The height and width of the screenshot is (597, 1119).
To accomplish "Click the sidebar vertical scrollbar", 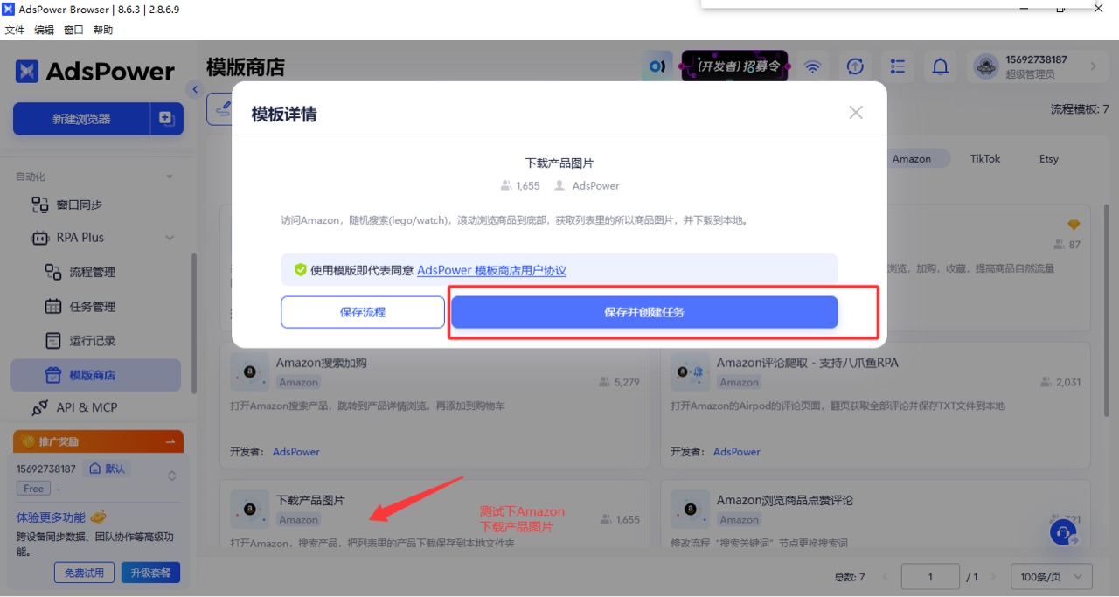I will click(193, 323).
